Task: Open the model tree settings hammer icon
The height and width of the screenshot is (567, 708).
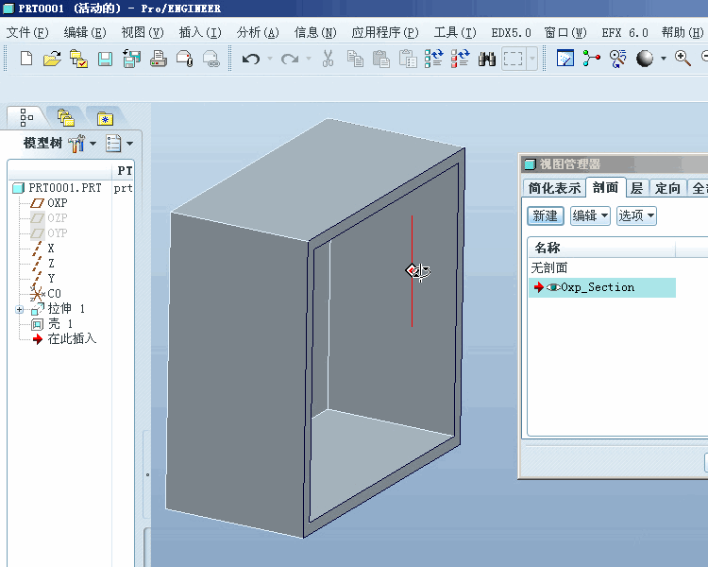Action: point(76,144)
